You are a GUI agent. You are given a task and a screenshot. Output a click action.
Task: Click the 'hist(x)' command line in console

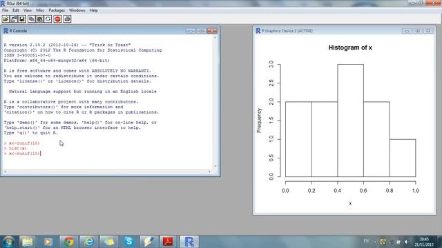point(17,148)
